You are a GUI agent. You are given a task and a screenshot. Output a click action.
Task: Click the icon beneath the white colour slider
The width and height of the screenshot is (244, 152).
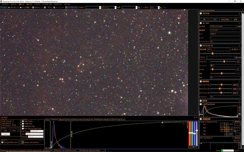[x=196, y=147]
